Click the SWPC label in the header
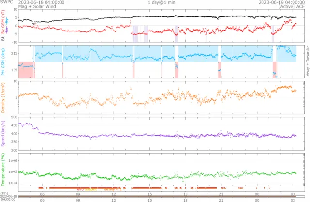Viewport: 310px width, 202px height. [6, 2]
